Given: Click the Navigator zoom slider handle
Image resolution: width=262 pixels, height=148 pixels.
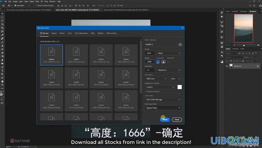Looking at the screenshot, I should (244, 45).
